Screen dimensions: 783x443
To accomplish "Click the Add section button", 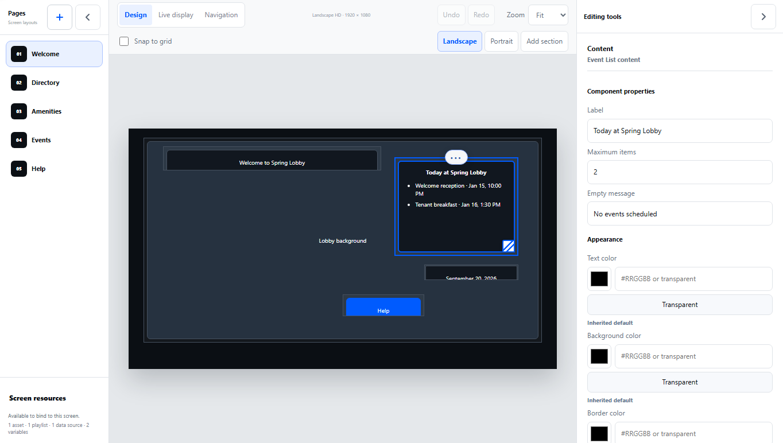I will [545, 41].
